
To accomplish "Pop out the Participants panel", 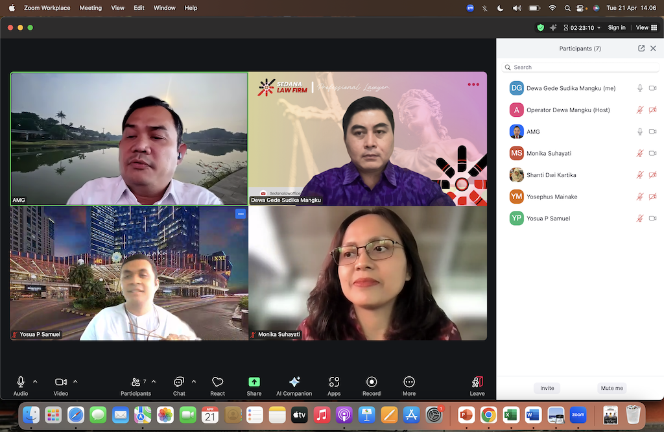I will 641,49.
